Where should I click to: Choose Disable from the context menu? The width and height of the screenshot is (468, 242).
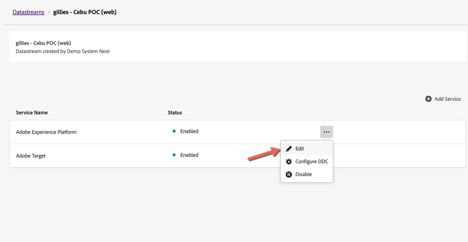coord(306,174)
